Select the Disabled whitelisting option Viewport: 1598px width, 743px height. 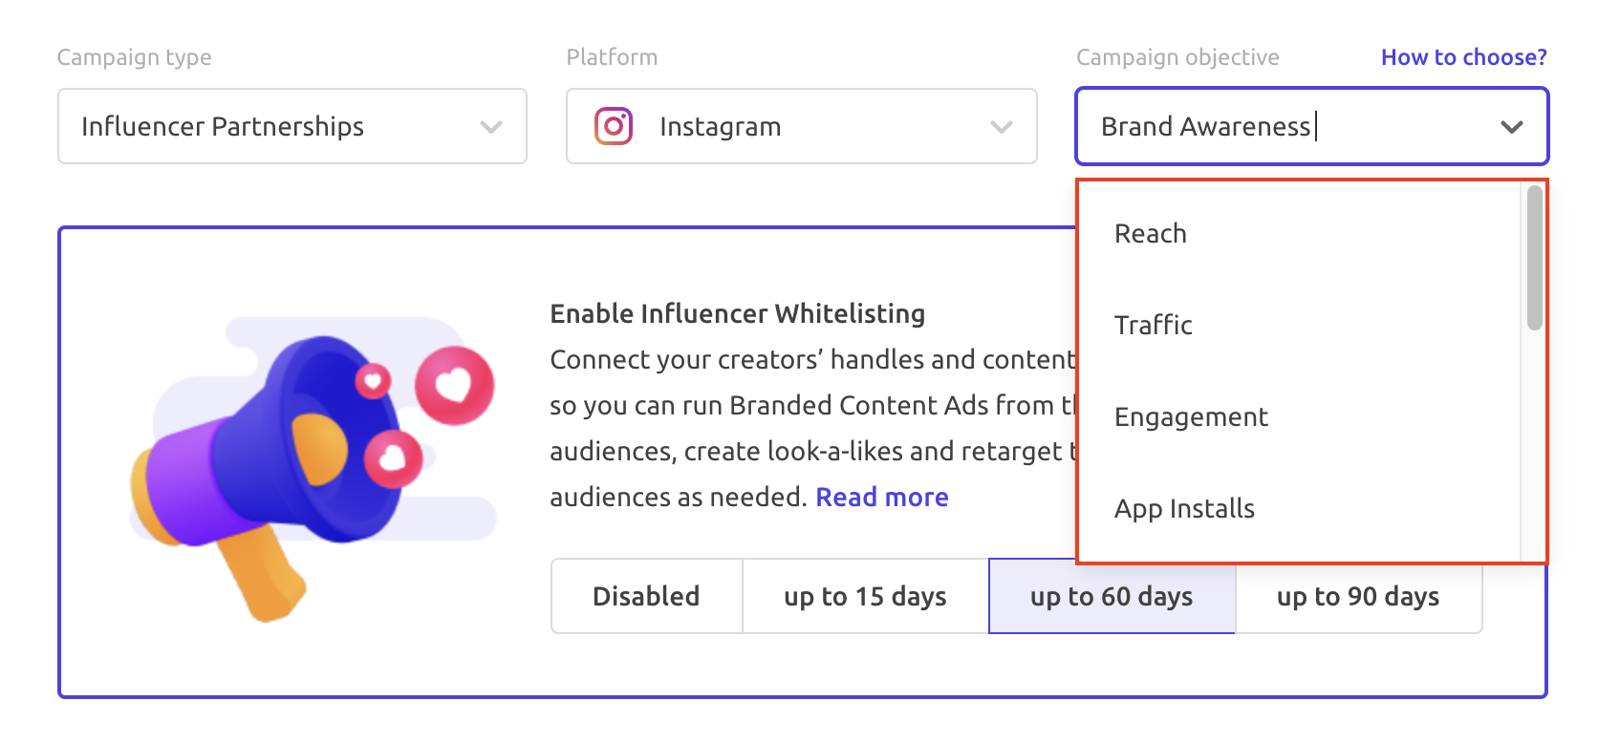coord(647,596)
